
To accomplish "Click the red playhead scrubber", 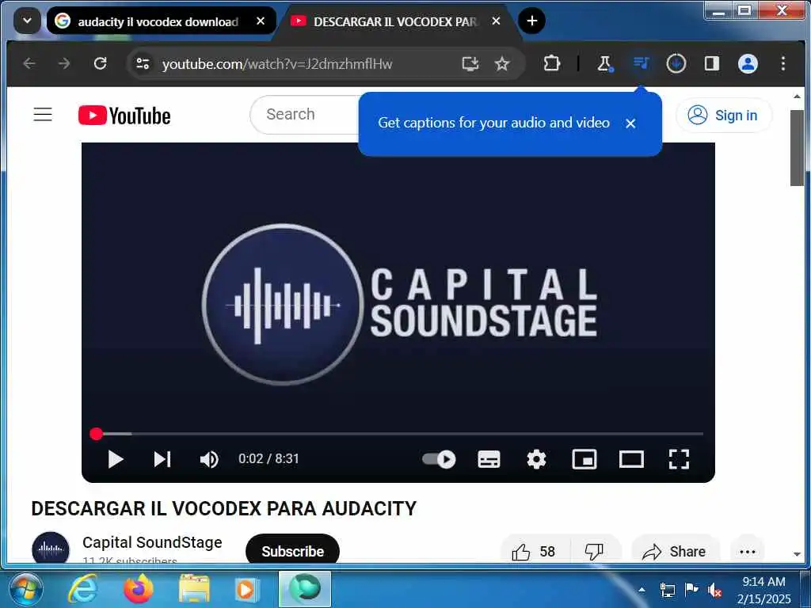I will pyautogui.click(x=96, y=434).
